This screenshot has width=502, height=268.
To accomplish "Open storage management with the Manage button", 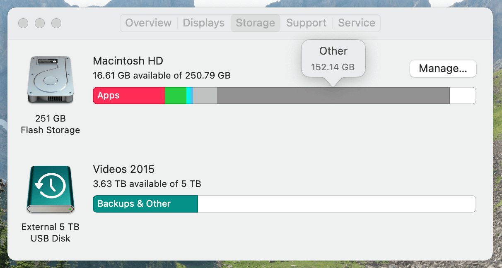I will tap(443, 69).
